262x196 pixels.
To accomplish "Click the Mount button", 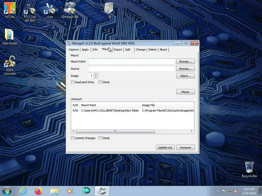I will click(x=185, y=92).
